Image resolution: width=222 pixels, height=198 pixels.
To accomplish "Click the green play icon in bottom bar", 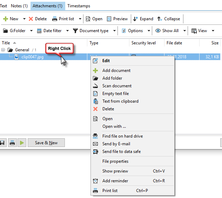I will (22, 143).
